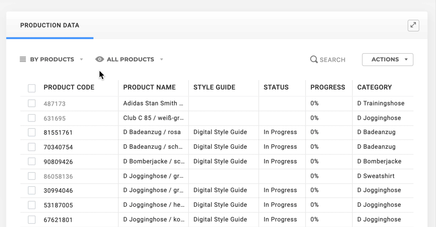Check the box for product 487173

point(32,103)
